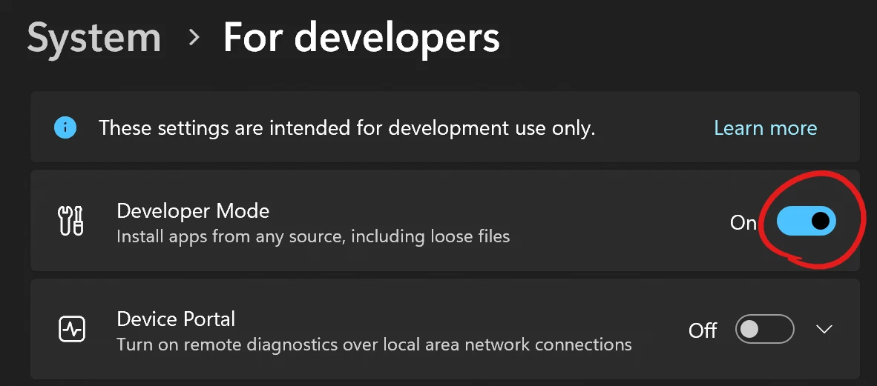Turn off the Developer Mode toggle
The width and height of the screenshot is (877, 386).
806,221
